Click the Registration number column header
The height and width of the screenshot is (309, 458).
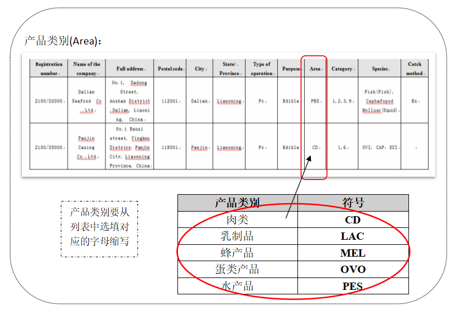coord(49,69)
